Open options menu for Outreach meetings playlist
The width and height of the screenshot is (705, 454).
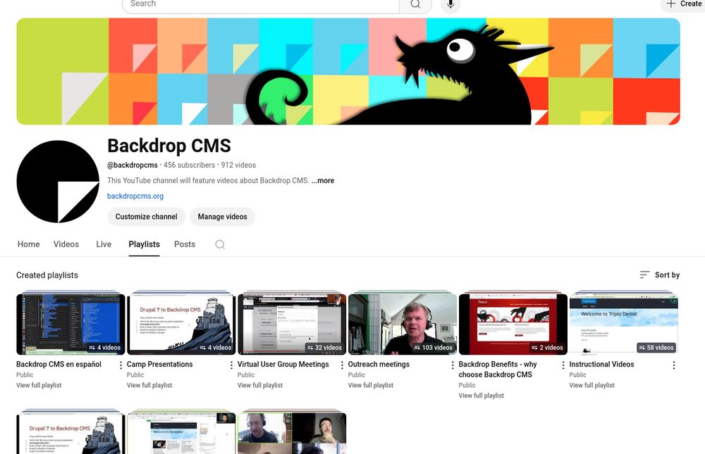(453, 365)
